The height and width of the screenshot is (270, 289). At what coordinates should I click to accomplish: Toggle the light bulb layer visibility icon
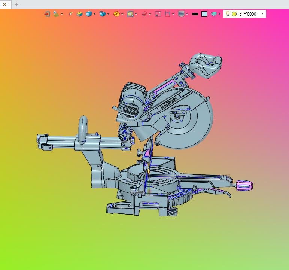(x=228, y=14)
